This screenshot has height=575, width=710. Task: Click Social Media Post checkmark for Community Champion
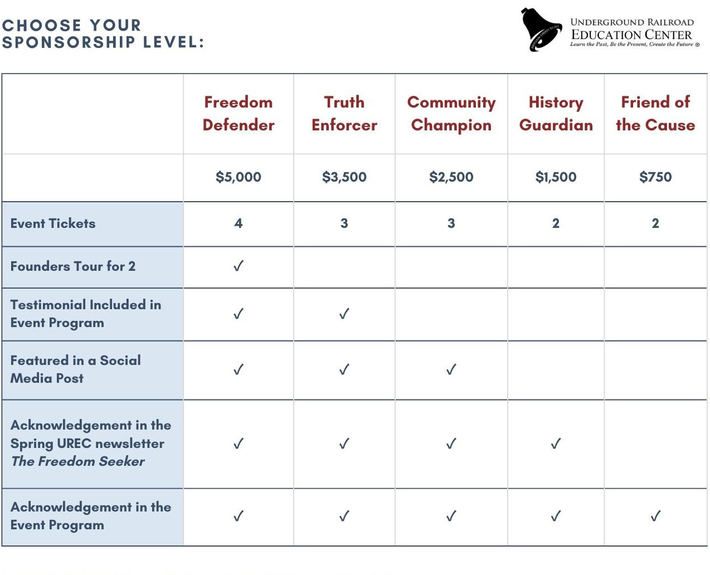(x=451, y=370)
